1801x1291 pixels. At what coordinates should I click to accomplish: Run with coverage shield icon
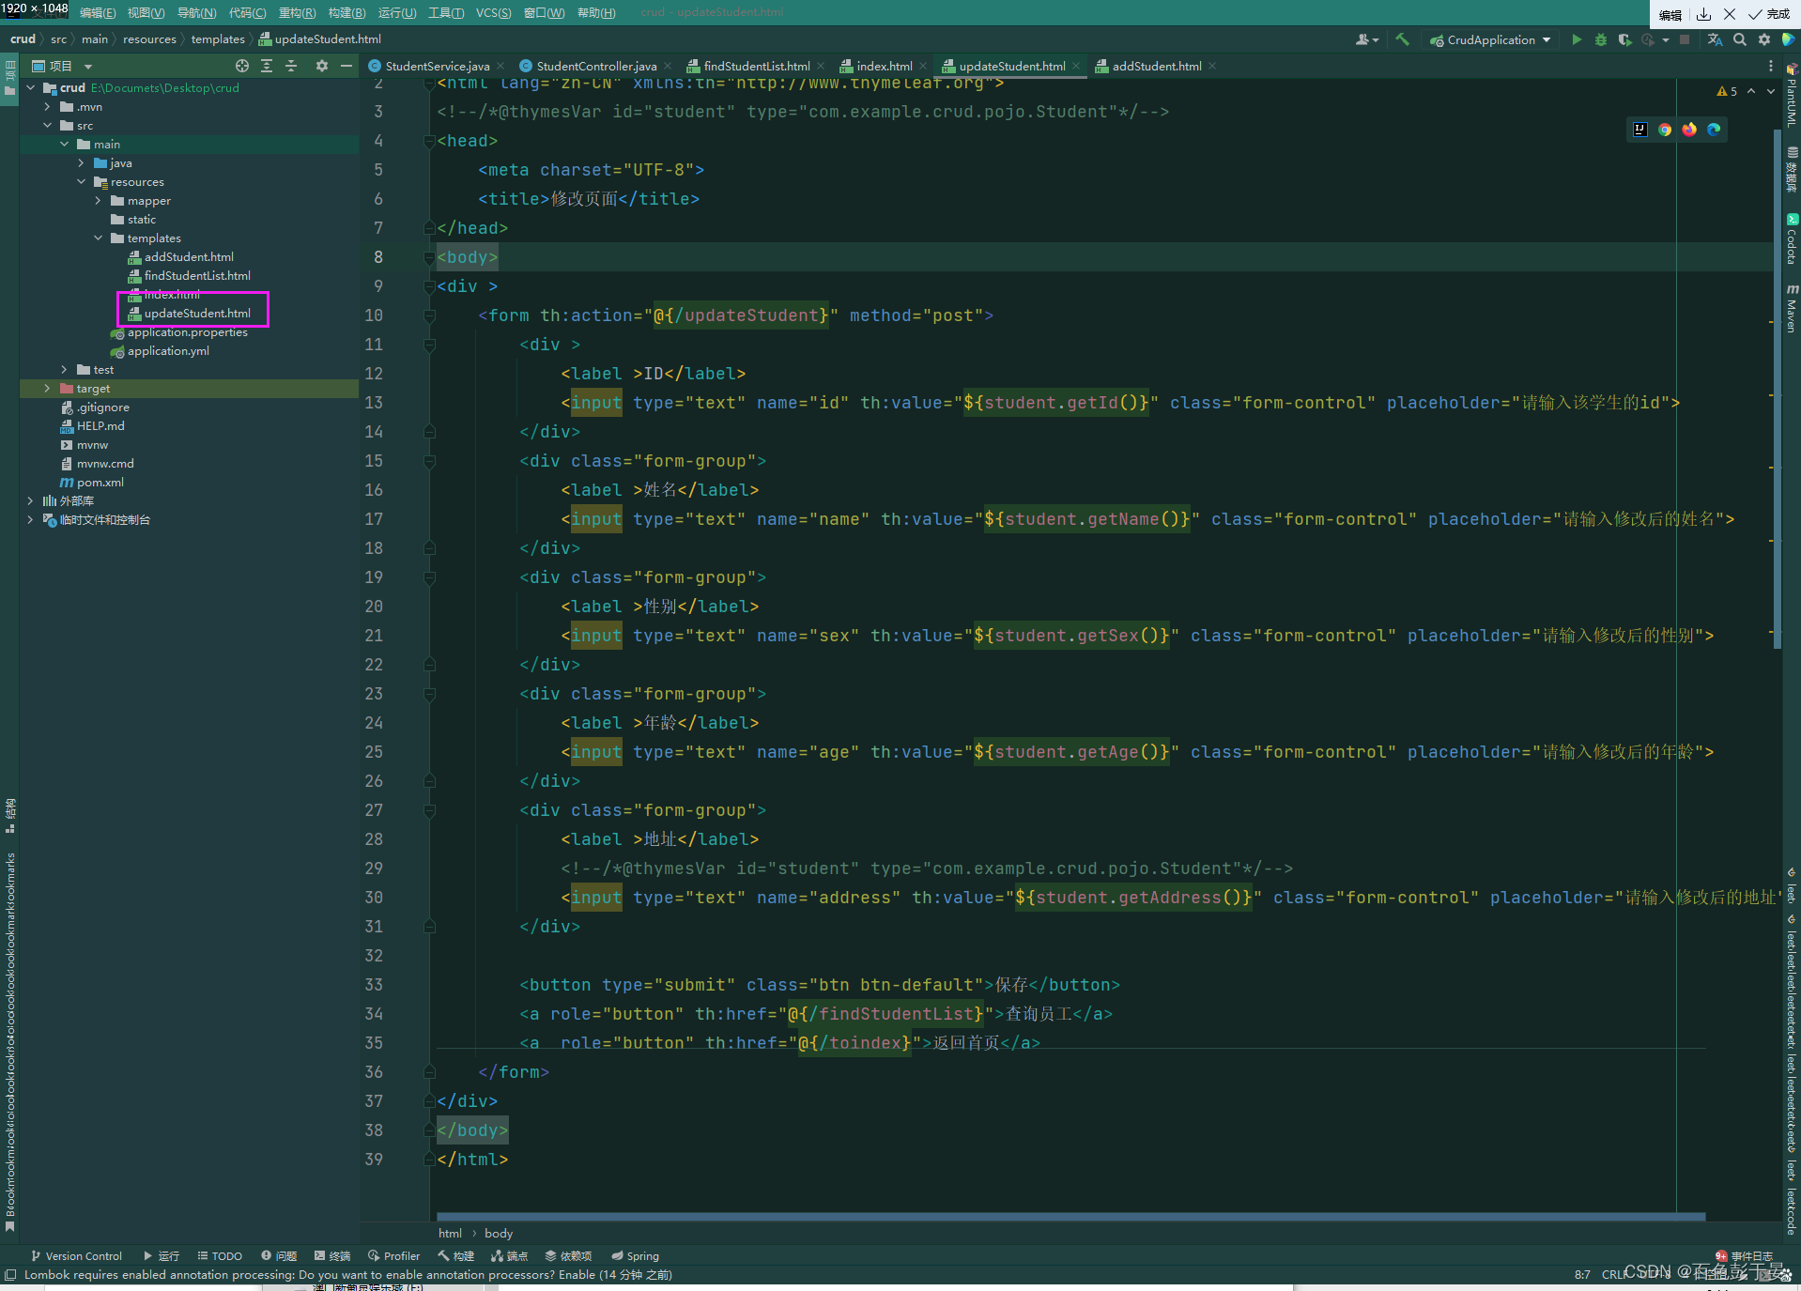pos(1624,39)
